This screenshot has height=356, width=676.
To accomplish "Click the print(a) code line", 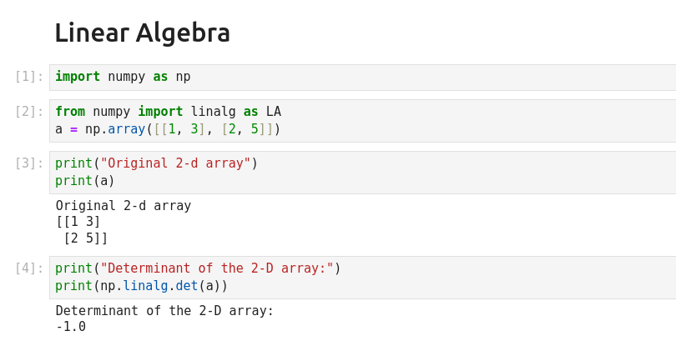I will coord(85,181).
